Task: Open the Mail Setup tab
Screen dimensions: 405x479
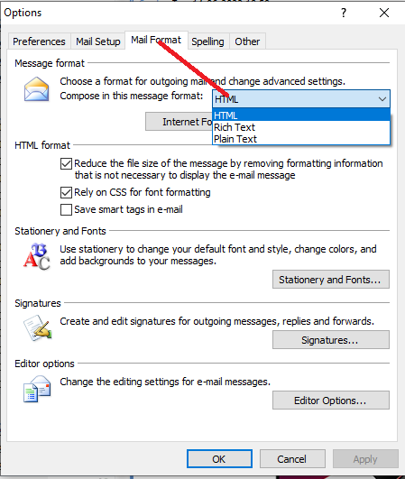Action: pos(98,41)
